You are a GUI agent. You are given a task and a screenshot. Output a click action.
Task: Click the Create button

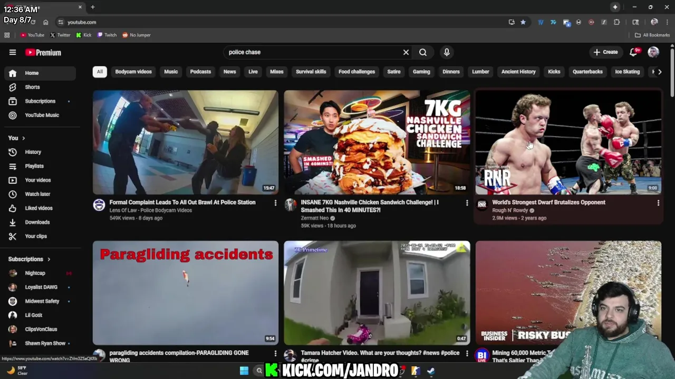coord(605,52)
